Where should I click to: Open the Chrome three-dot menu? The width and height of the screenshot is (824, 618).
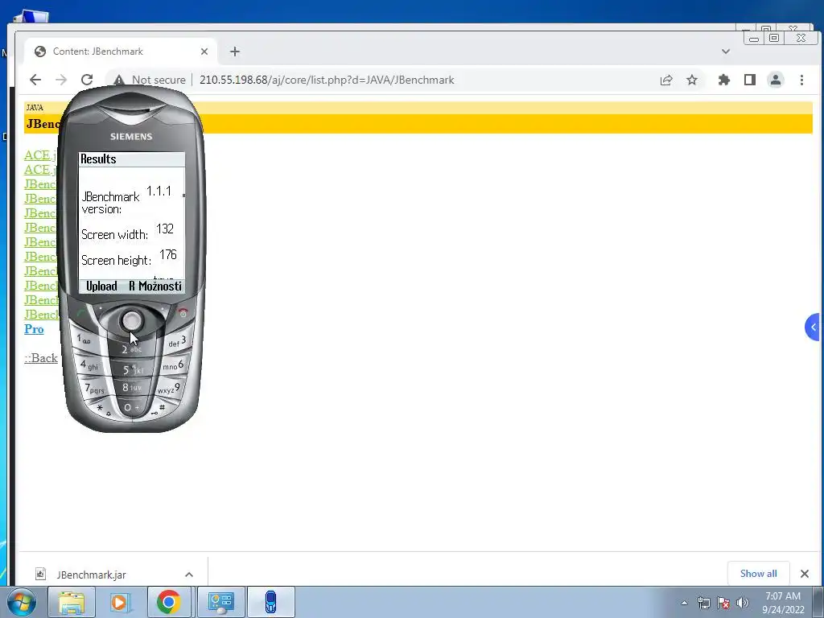tap(801, 80)
